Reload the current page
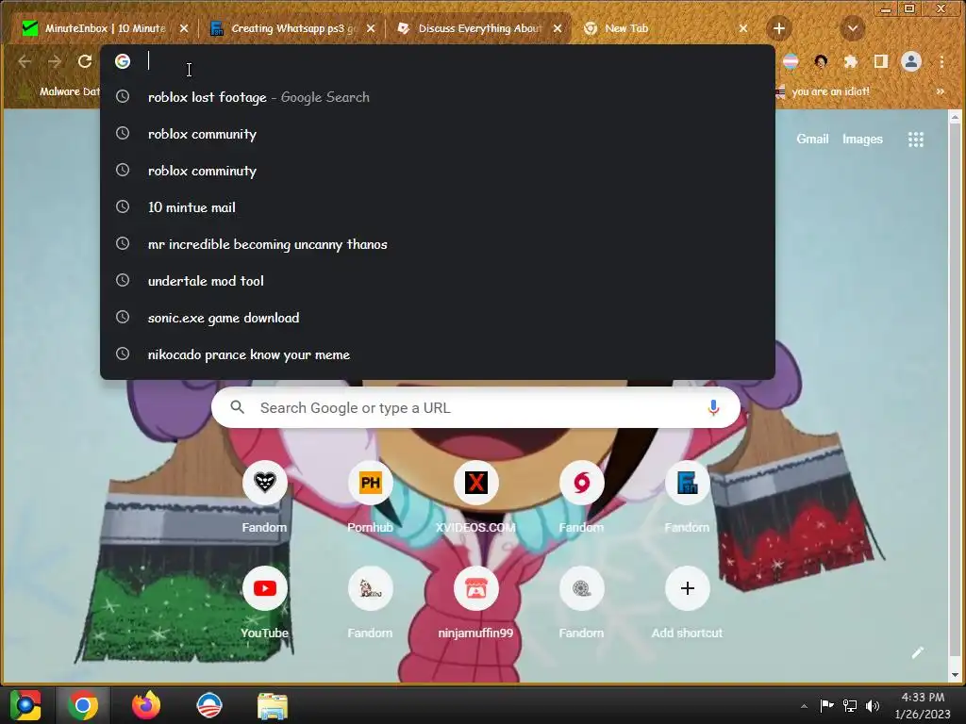This screenshot has width=966, height=724. [85, 61]
